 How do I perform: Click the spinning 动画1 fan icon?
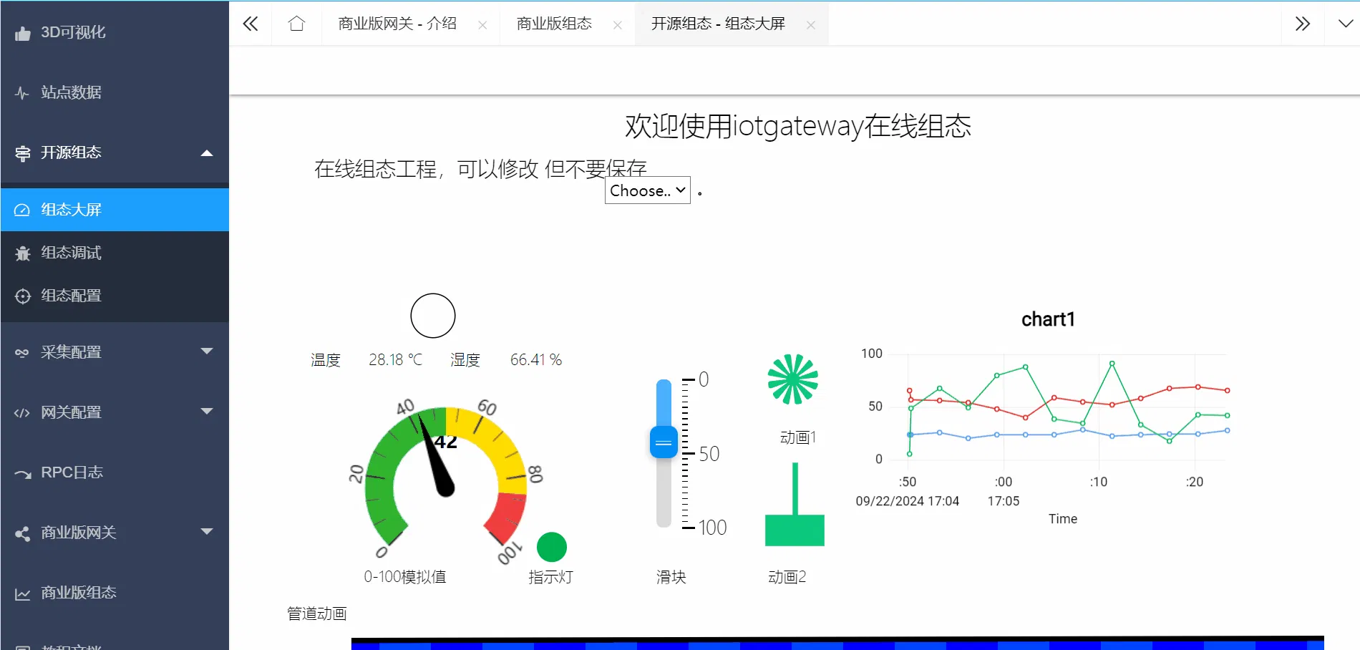pos(792,379)
